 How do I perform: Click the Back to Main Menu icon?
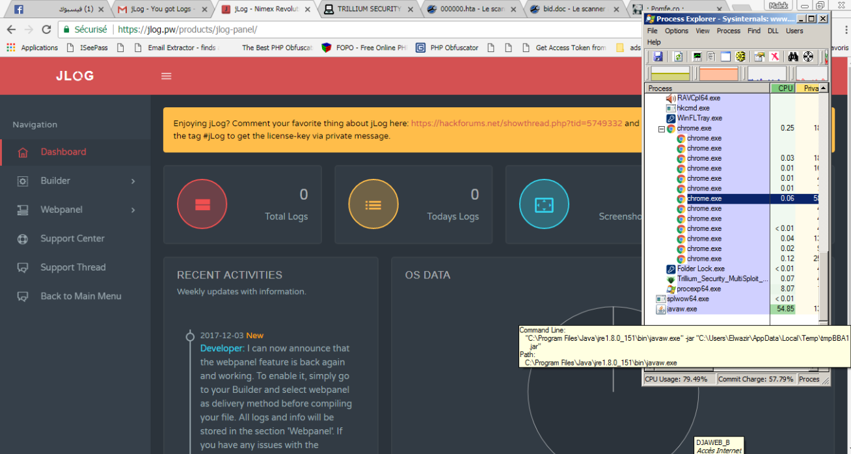(x=23, y=296)
